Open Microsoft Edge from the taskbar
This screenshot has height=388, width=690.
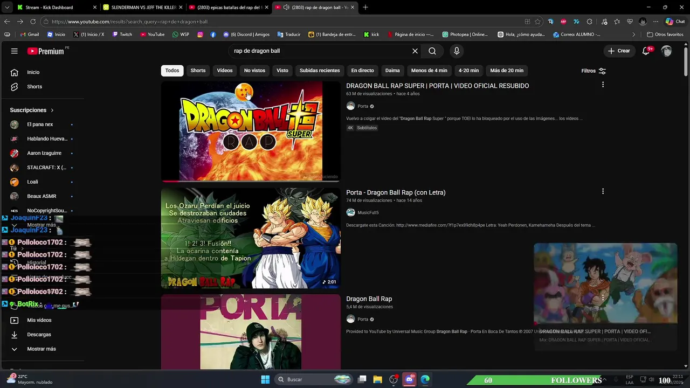pos(425,379)
